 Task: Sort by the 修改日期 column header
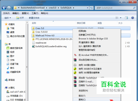pyautogui.click(x=81, y=23)
